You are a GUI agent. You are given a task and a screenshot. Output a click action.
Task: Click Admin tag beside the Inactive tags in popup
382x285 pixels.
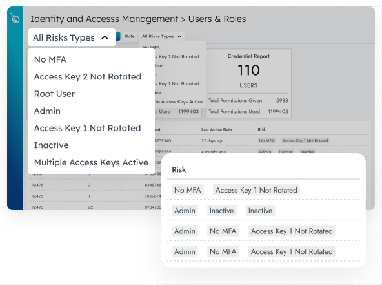click(x=185, y=211)
